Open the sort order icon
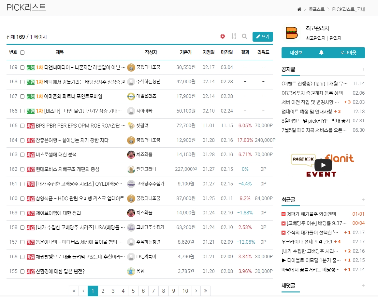The image size is (378, 297). click(234, 36)
